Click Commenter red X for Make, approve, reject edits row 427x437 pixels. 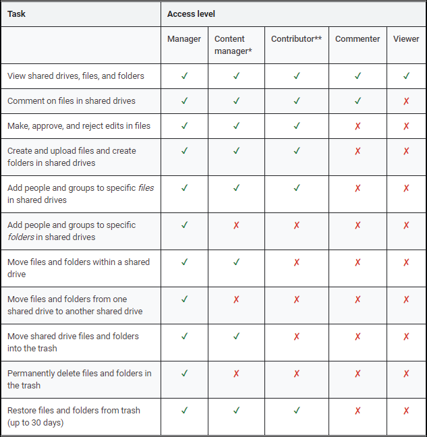358,126
